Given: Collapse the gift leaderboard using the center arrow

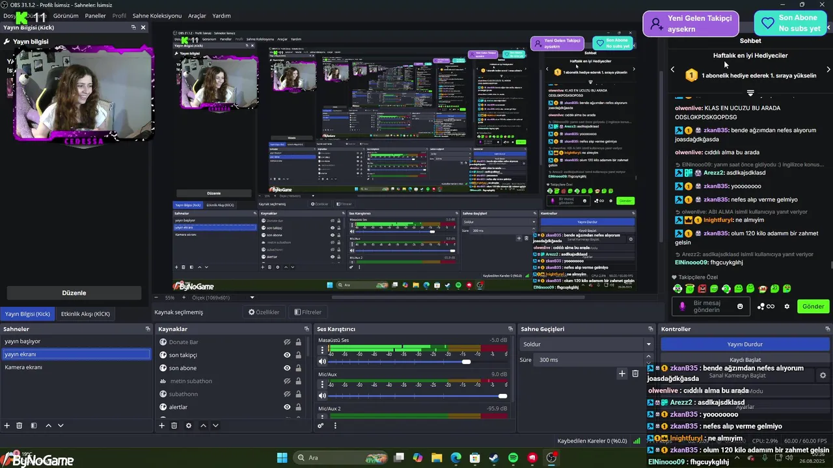Looking at the screenshot, I should coord(750,93).
